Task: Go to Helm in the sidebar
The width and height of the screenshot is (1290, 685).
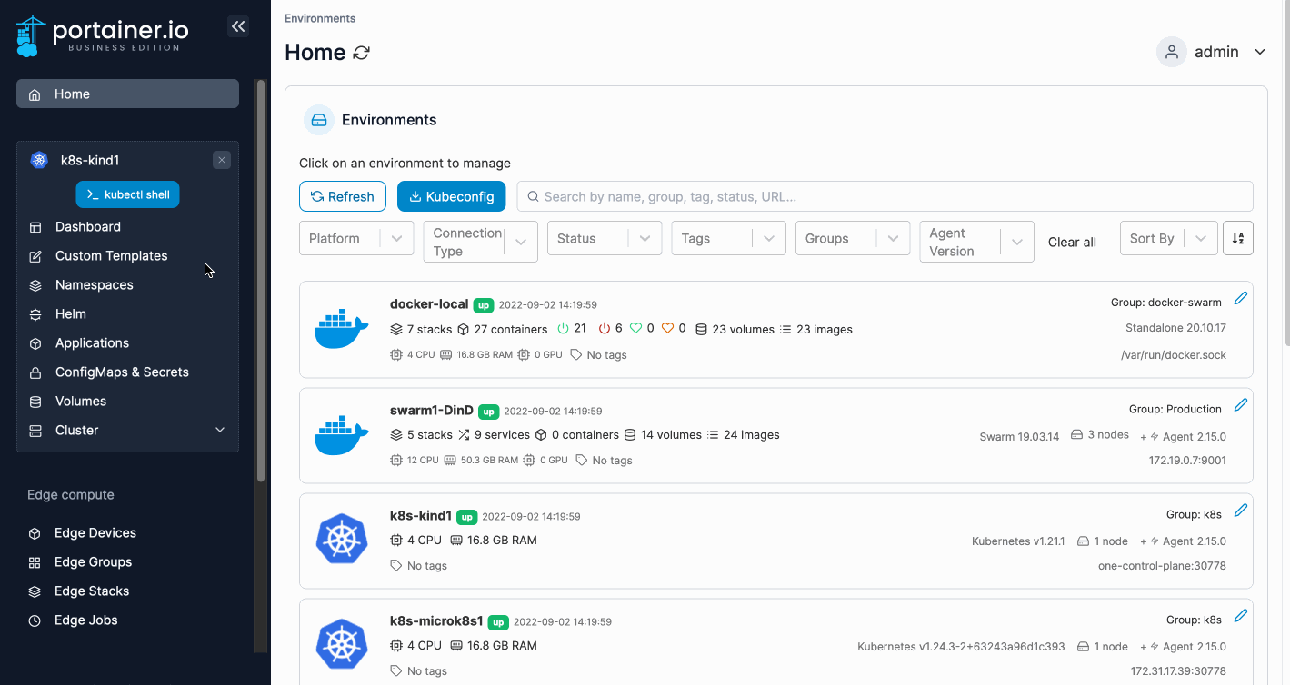Action: coord(71,314)
